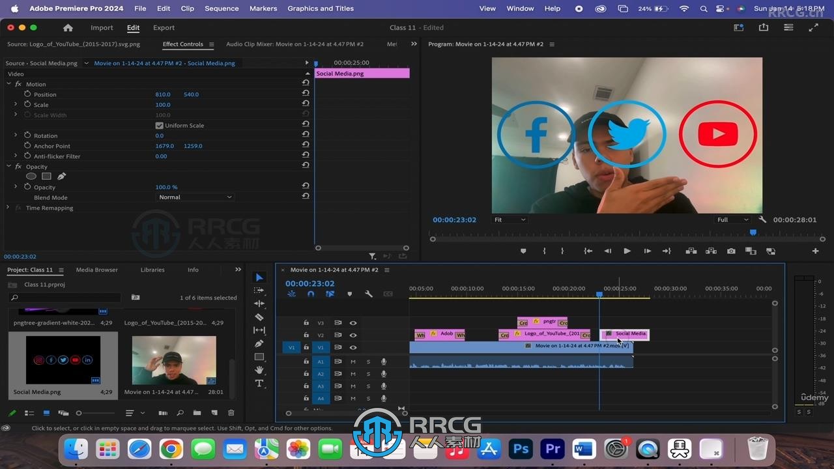Viewport: 834px width, 469px height.
Task: Delete selected item with trash icon
Action: point(231,413)
